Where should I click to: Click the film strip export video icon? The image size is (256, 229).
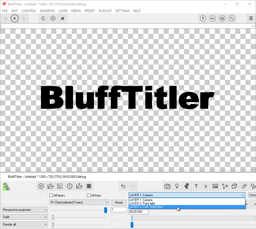coord(89,186)
